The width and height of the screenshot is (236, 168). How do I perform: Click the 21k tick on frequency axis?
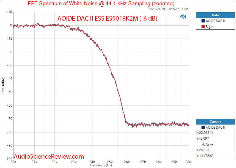(34, 162)
